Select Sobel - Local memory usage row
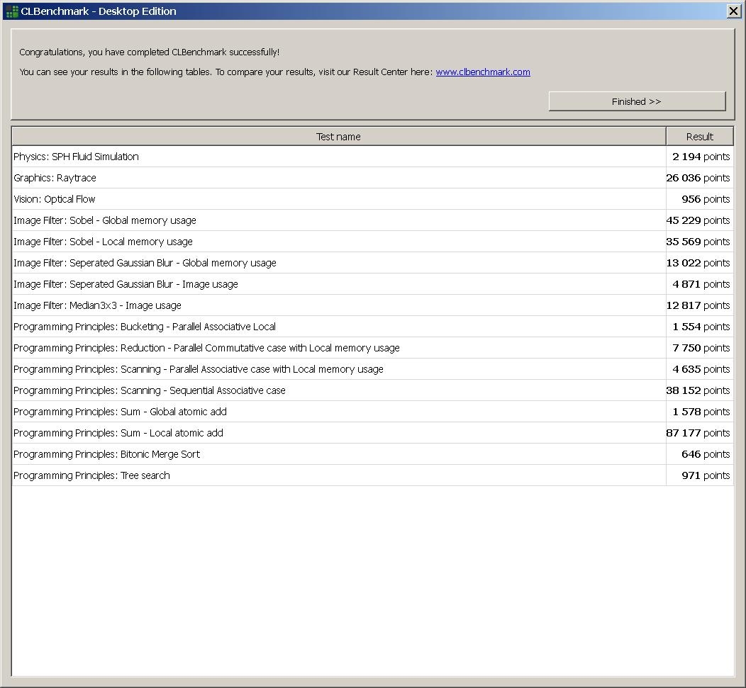The height and width of the screenshot is (688, 746). point(373,242)
